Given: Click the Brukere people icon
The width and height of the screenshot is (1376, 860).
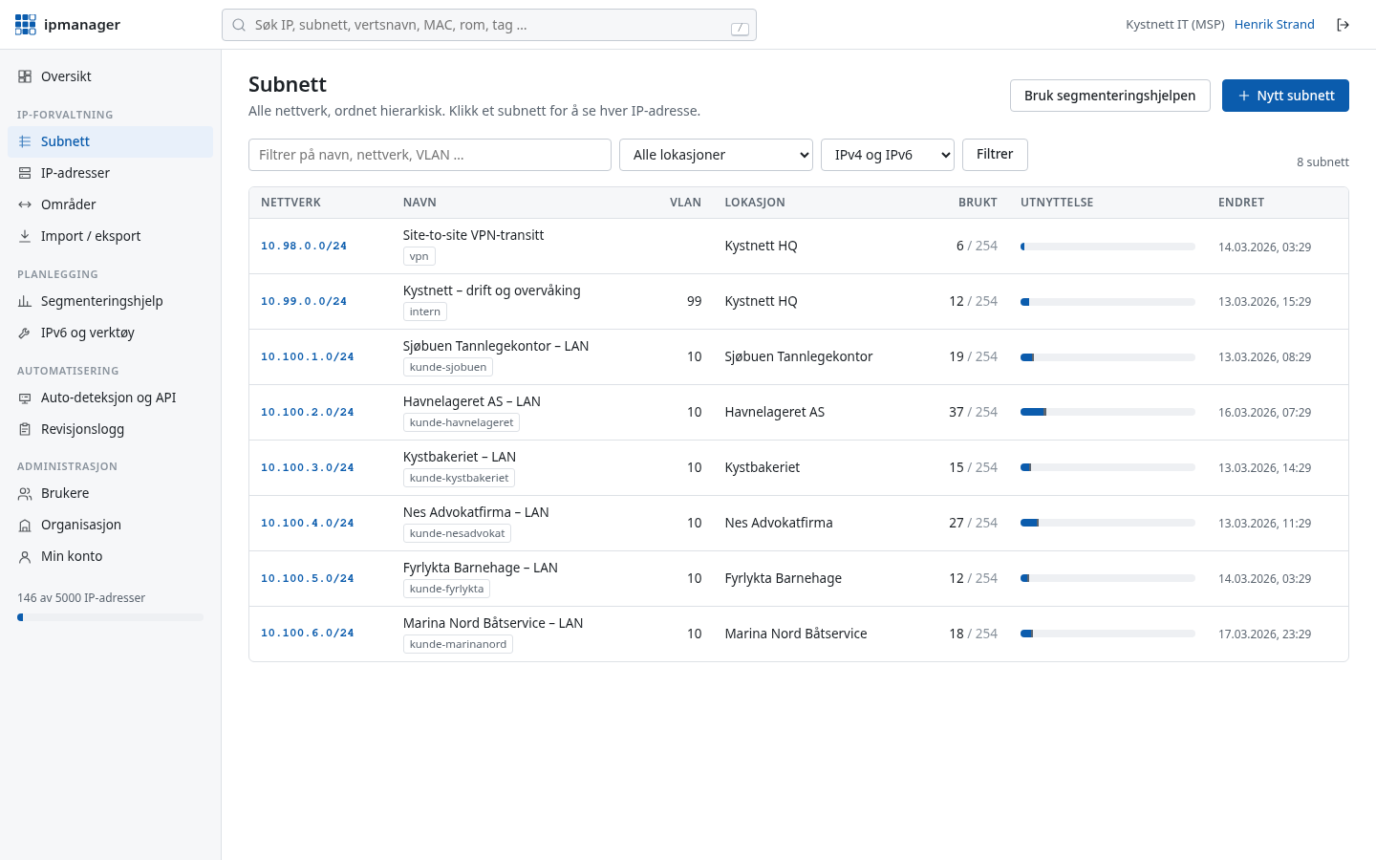Looking at the screenshot, I should click(25, 493).
